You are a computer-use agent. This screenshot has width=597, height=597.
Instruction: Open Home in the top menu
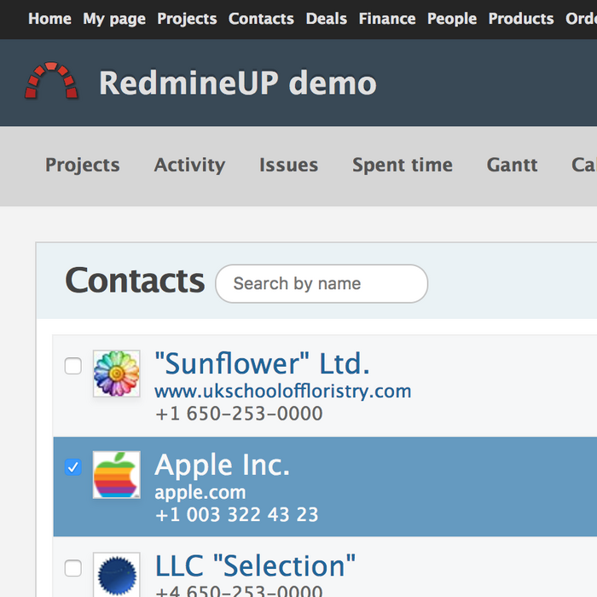49,19
